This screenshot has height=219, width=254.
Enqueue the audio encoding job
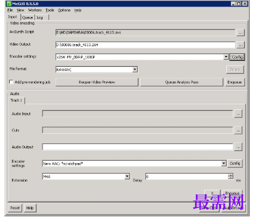tap(232, 193)
